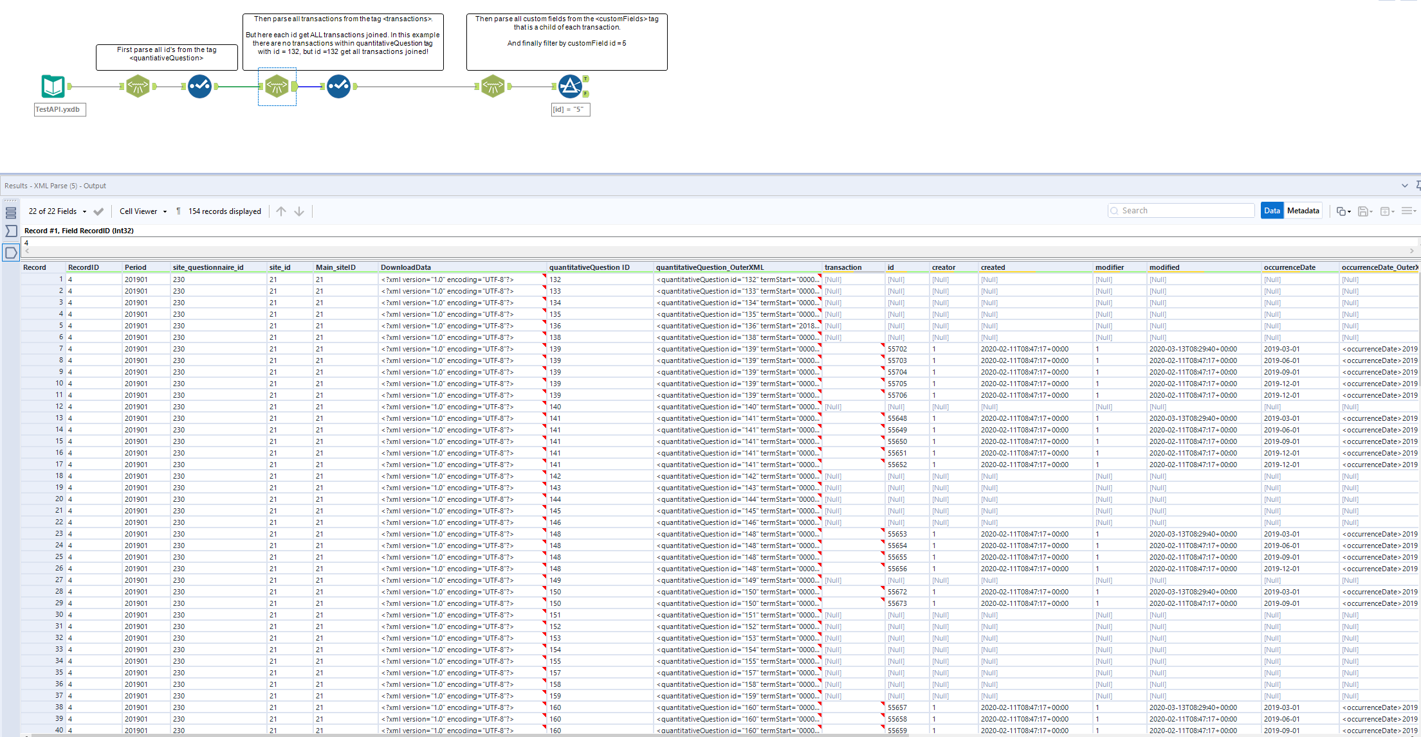Image resolution: width=1421 pixels, height=737 pixels.
Task: Select the TestAPI.yxdb Input Data tool
Action: coord(53,87)
